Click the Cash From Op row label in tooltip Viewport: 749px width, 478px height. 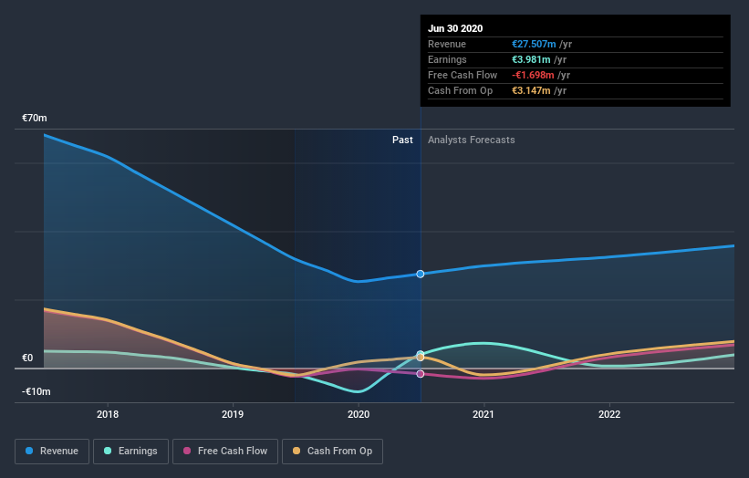(460, 90)
